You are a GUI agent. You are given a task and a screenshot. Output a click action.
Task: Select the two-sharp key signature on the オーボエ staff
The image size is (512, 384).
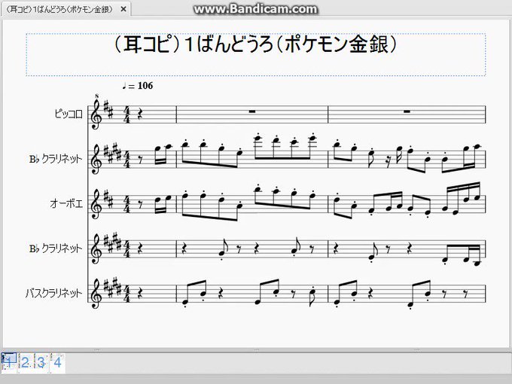108,199
